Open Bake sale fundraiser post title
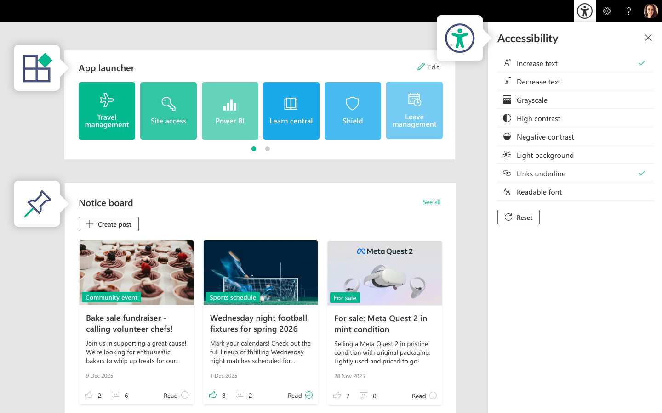 click(x=129, y=324)
